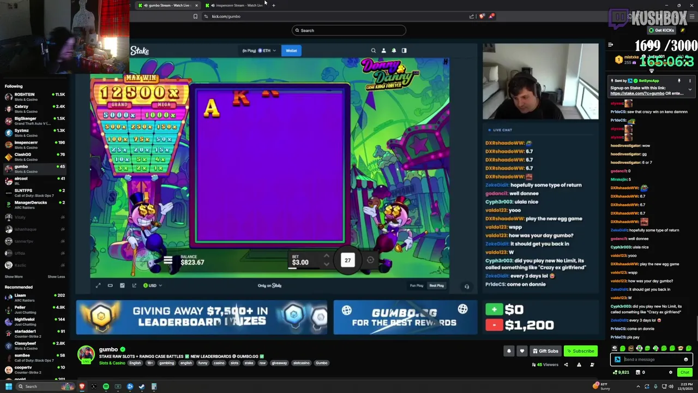The image size is (698, 393).
Task: Open the Brave browser taskbar icon
Action: click(x=82, y=386)
